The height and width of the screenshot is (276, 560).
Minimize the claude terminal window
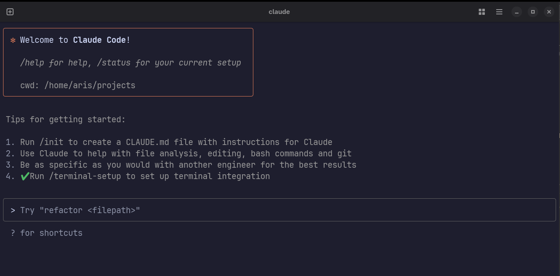[x=517, y=12]
